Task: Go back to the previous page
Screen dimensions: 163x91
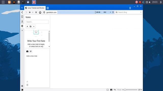Action: pyautogui.click(x=22, y=12)
